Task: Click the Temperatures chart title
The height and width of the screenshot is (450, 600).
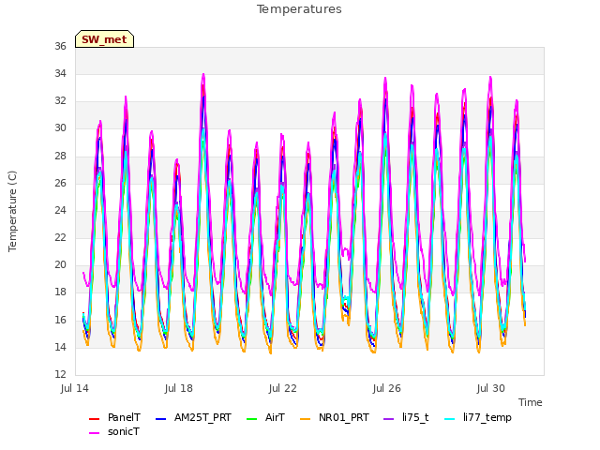Action: pos(299,9)
